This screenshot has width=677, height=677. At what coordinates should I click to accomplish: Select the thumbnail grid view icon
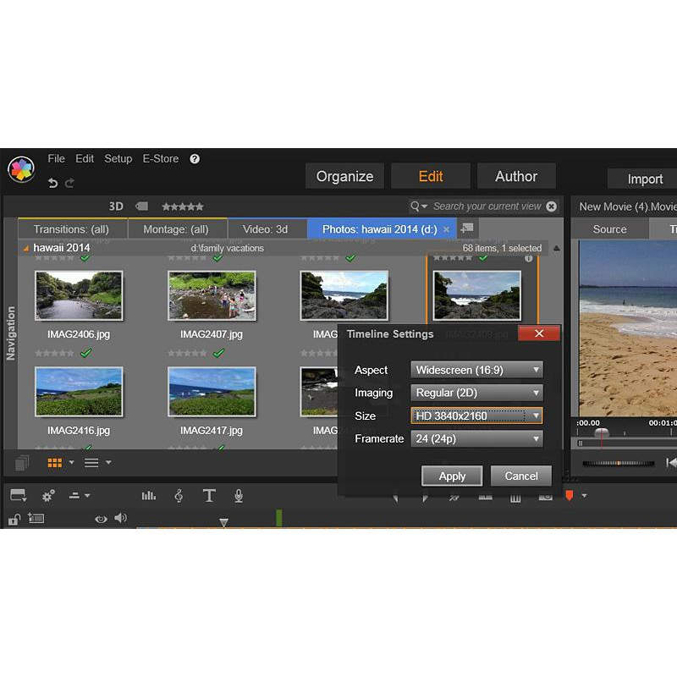(x=55, y=463)
